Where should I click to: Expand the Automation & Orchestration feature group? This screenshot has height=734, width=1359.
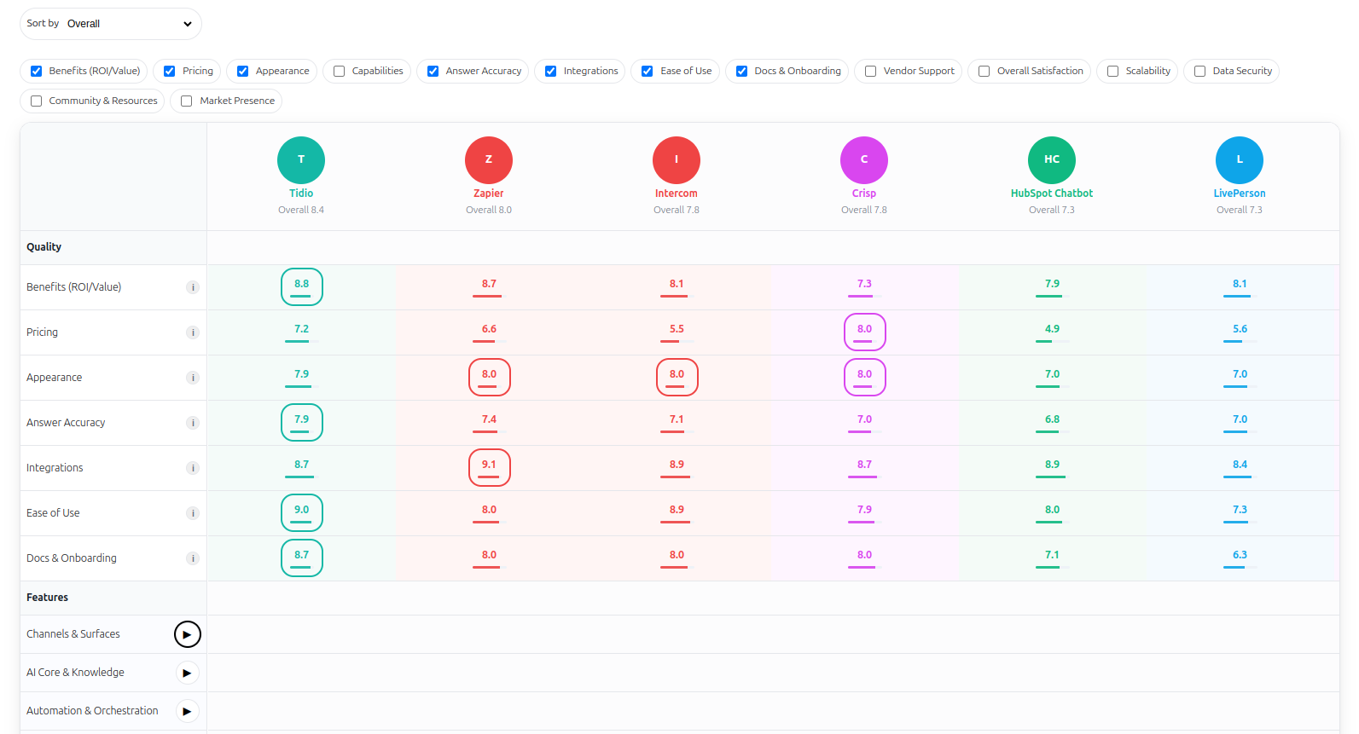pyautogui.click(x=188, y=711)
